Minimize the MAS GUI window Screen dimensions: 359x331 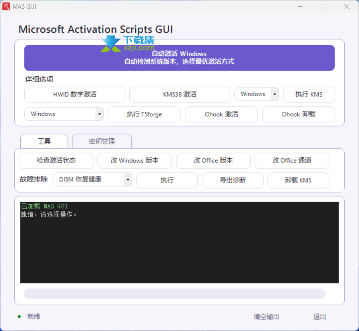tap(300, 7)
